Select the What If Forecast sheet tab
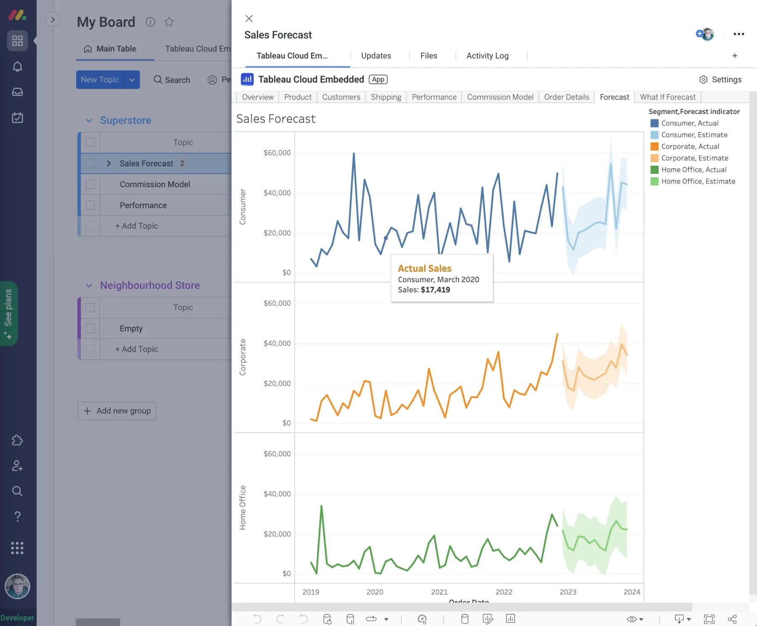This screenshot has height=626, width=757. coord(668,97)
